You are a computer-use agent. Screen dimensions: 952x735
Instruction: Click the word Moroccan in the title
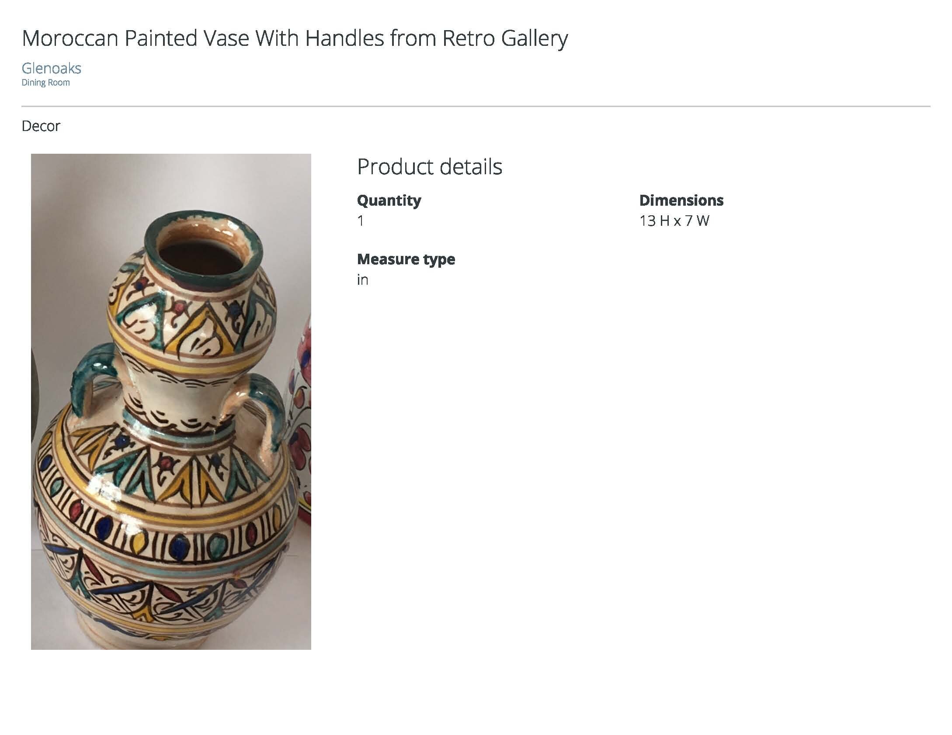tap(70, 38)
